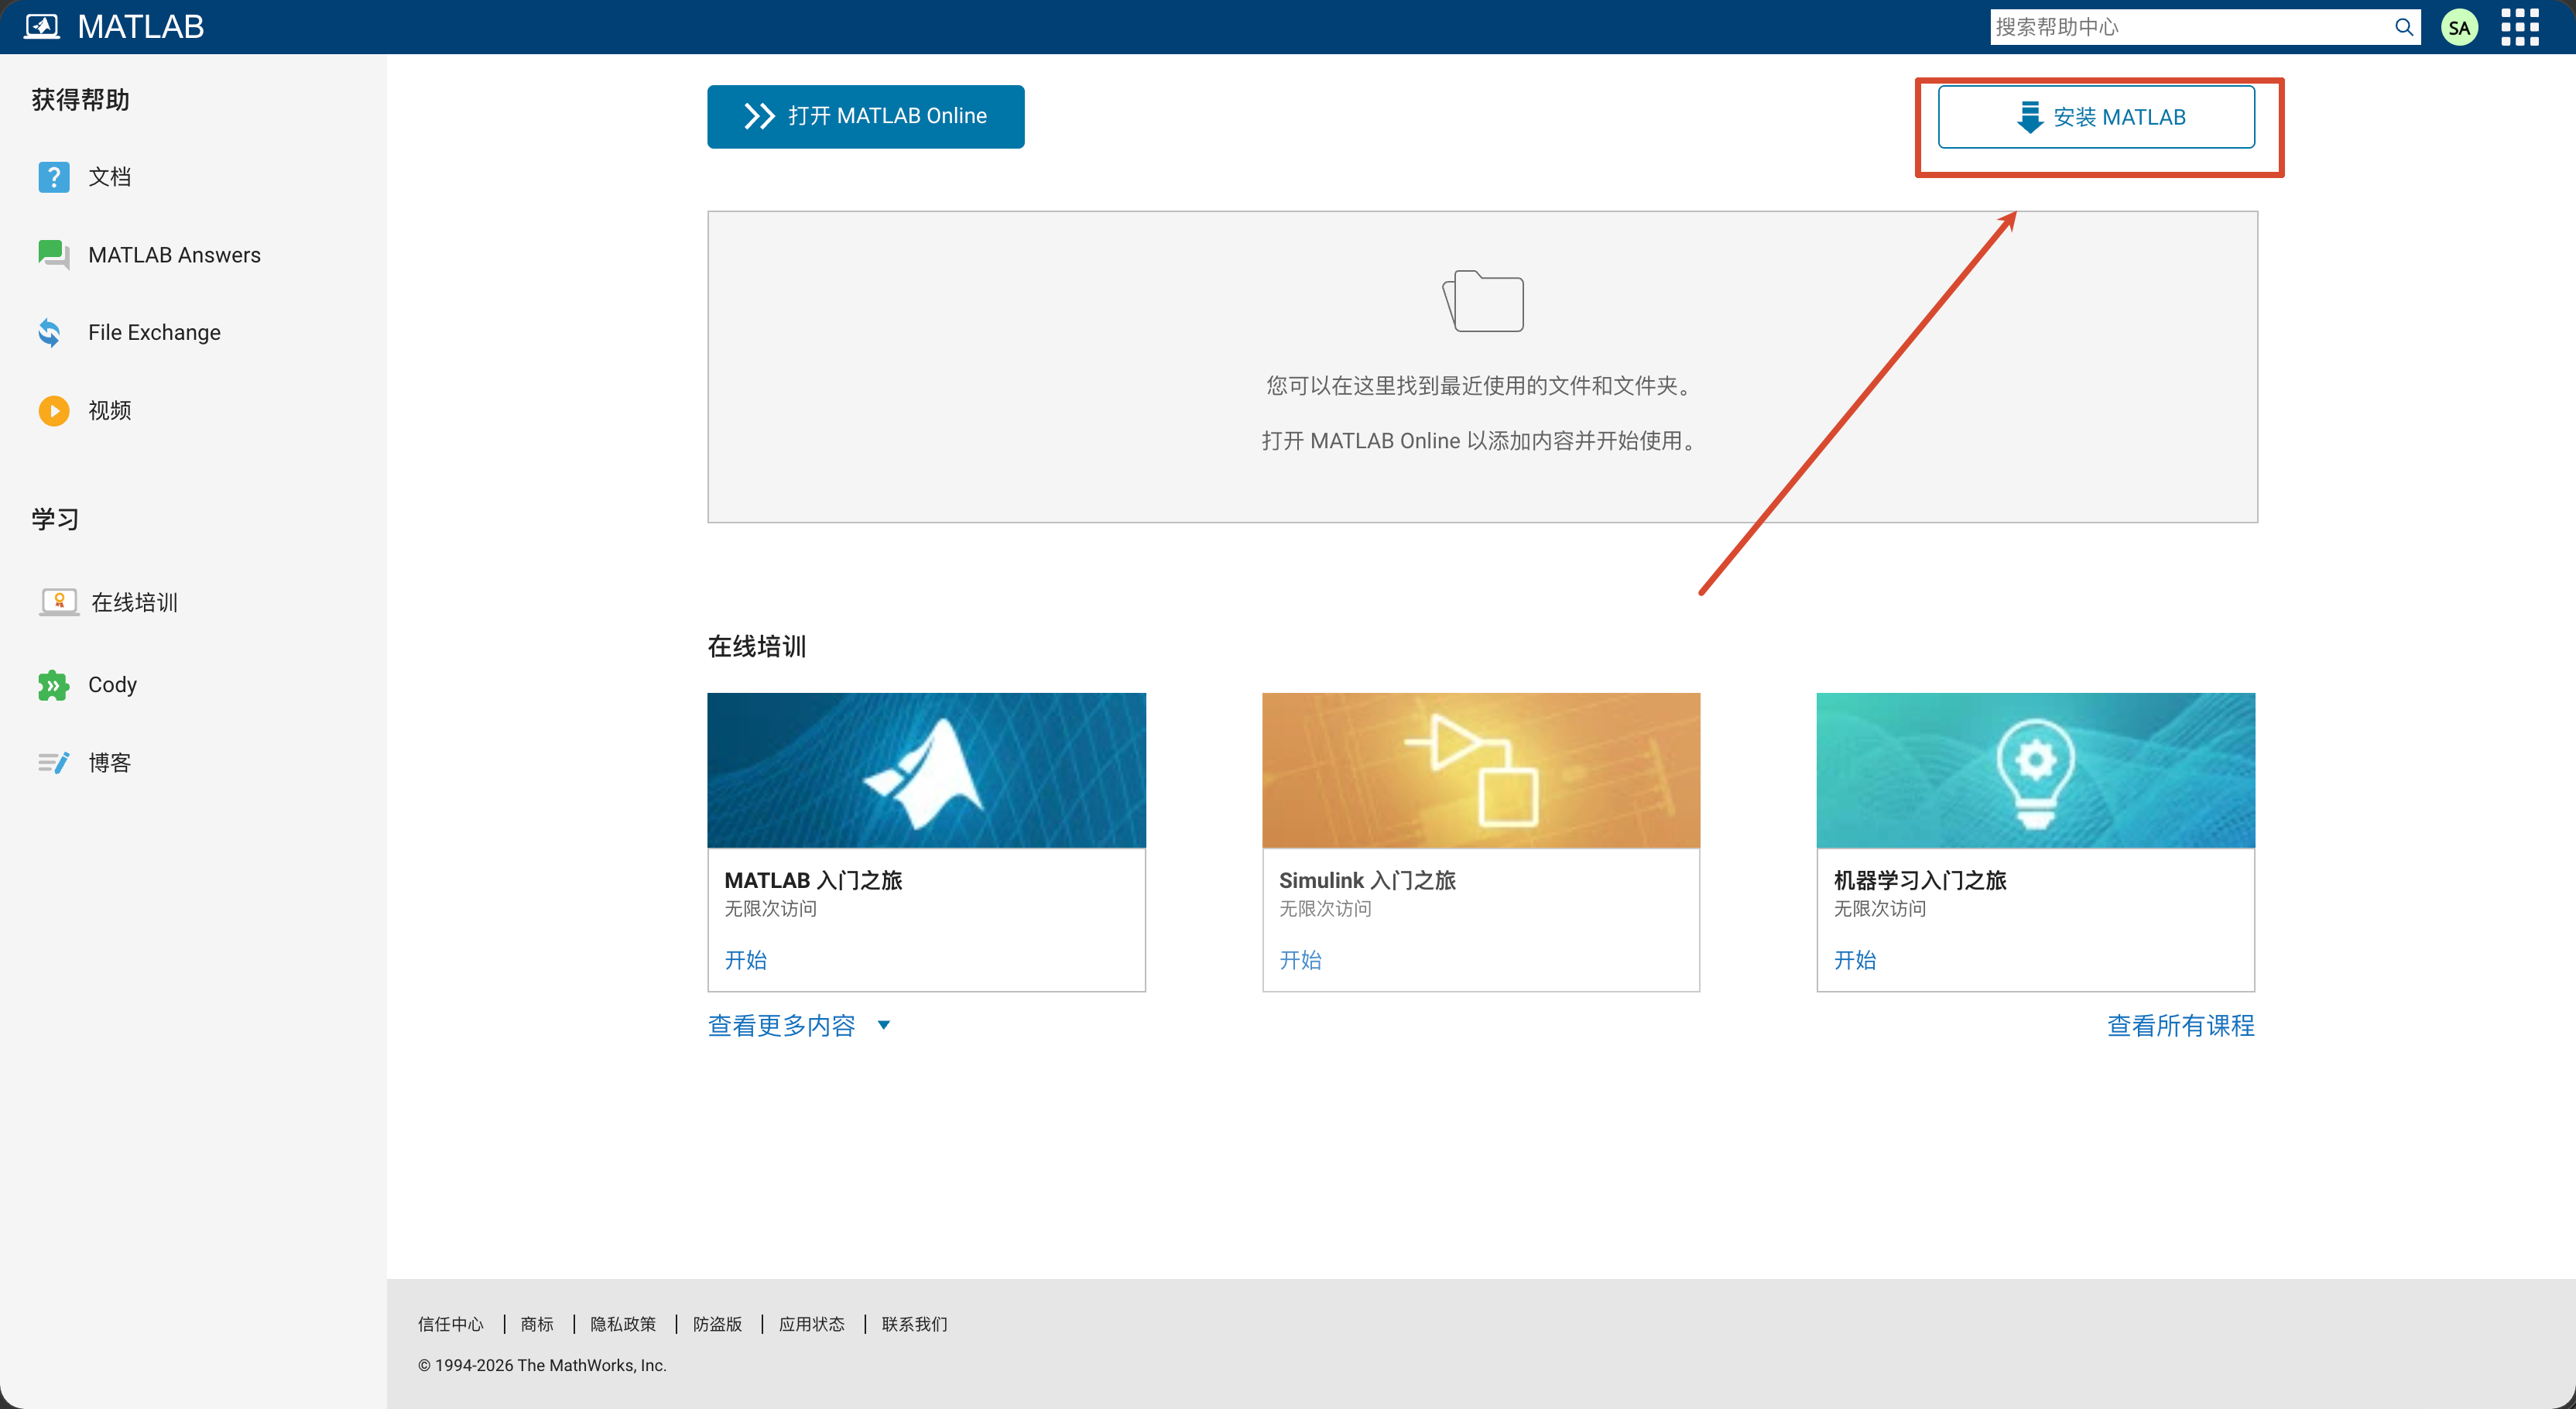Click the 视频 play icon

[54, 410]
